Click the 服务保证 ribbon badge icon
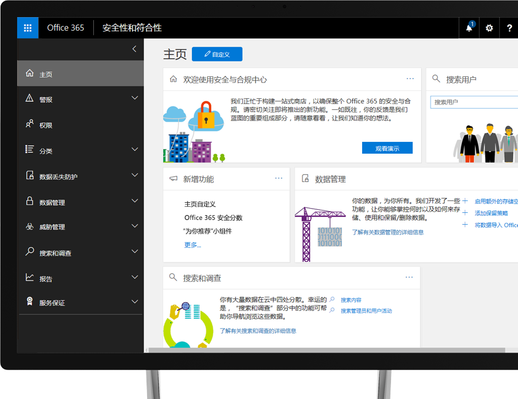The width and height of the screenshot is (518, 399). tap(30, 302)
